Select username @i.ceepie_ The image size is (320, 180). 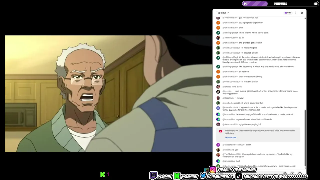(x=227, y=91)
